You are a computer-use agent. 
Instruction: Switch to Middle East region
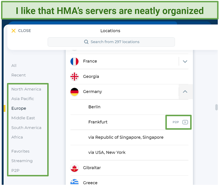[x=23, y=118]
